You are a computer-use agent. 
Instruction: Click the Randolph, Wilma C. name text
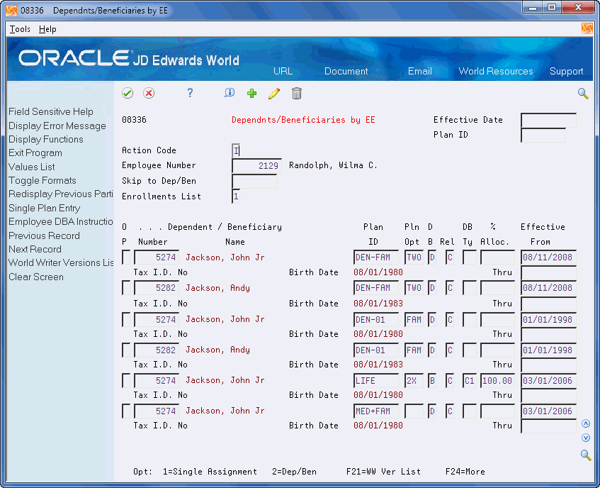click(x=333, y=165)
